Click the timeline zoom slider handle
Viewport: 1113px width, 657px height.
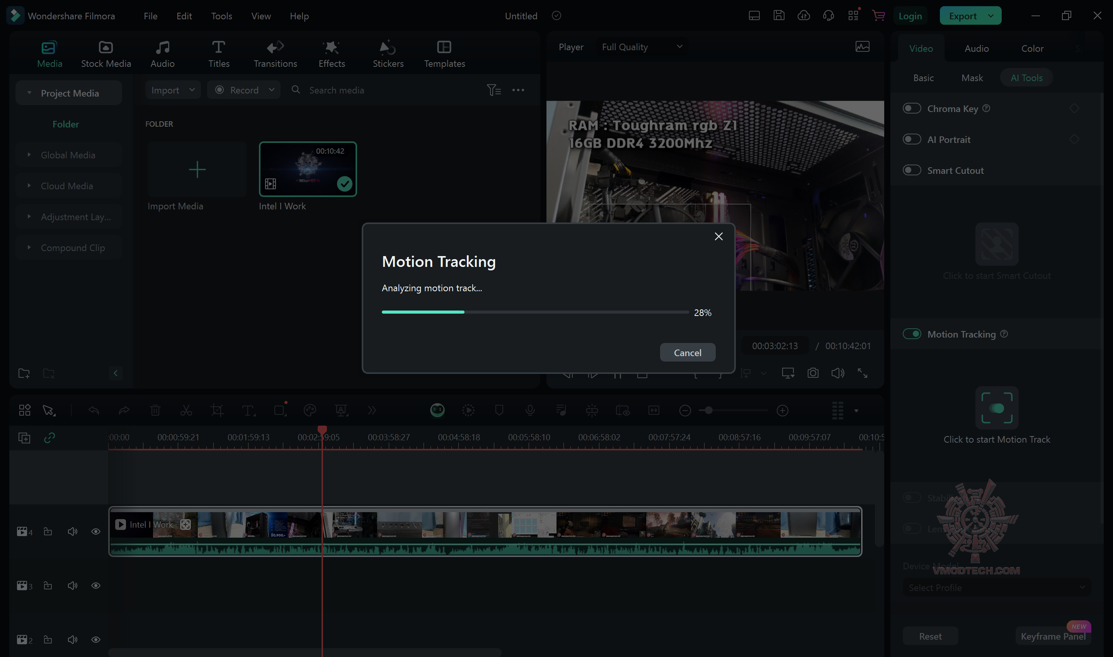pos(709,411)
